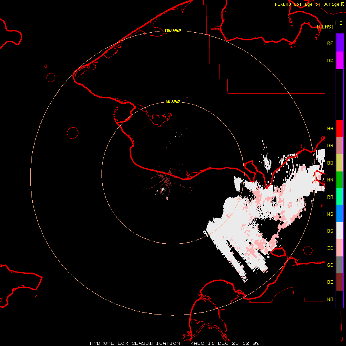Click the [CLAS] unit label

coord(324,27)
